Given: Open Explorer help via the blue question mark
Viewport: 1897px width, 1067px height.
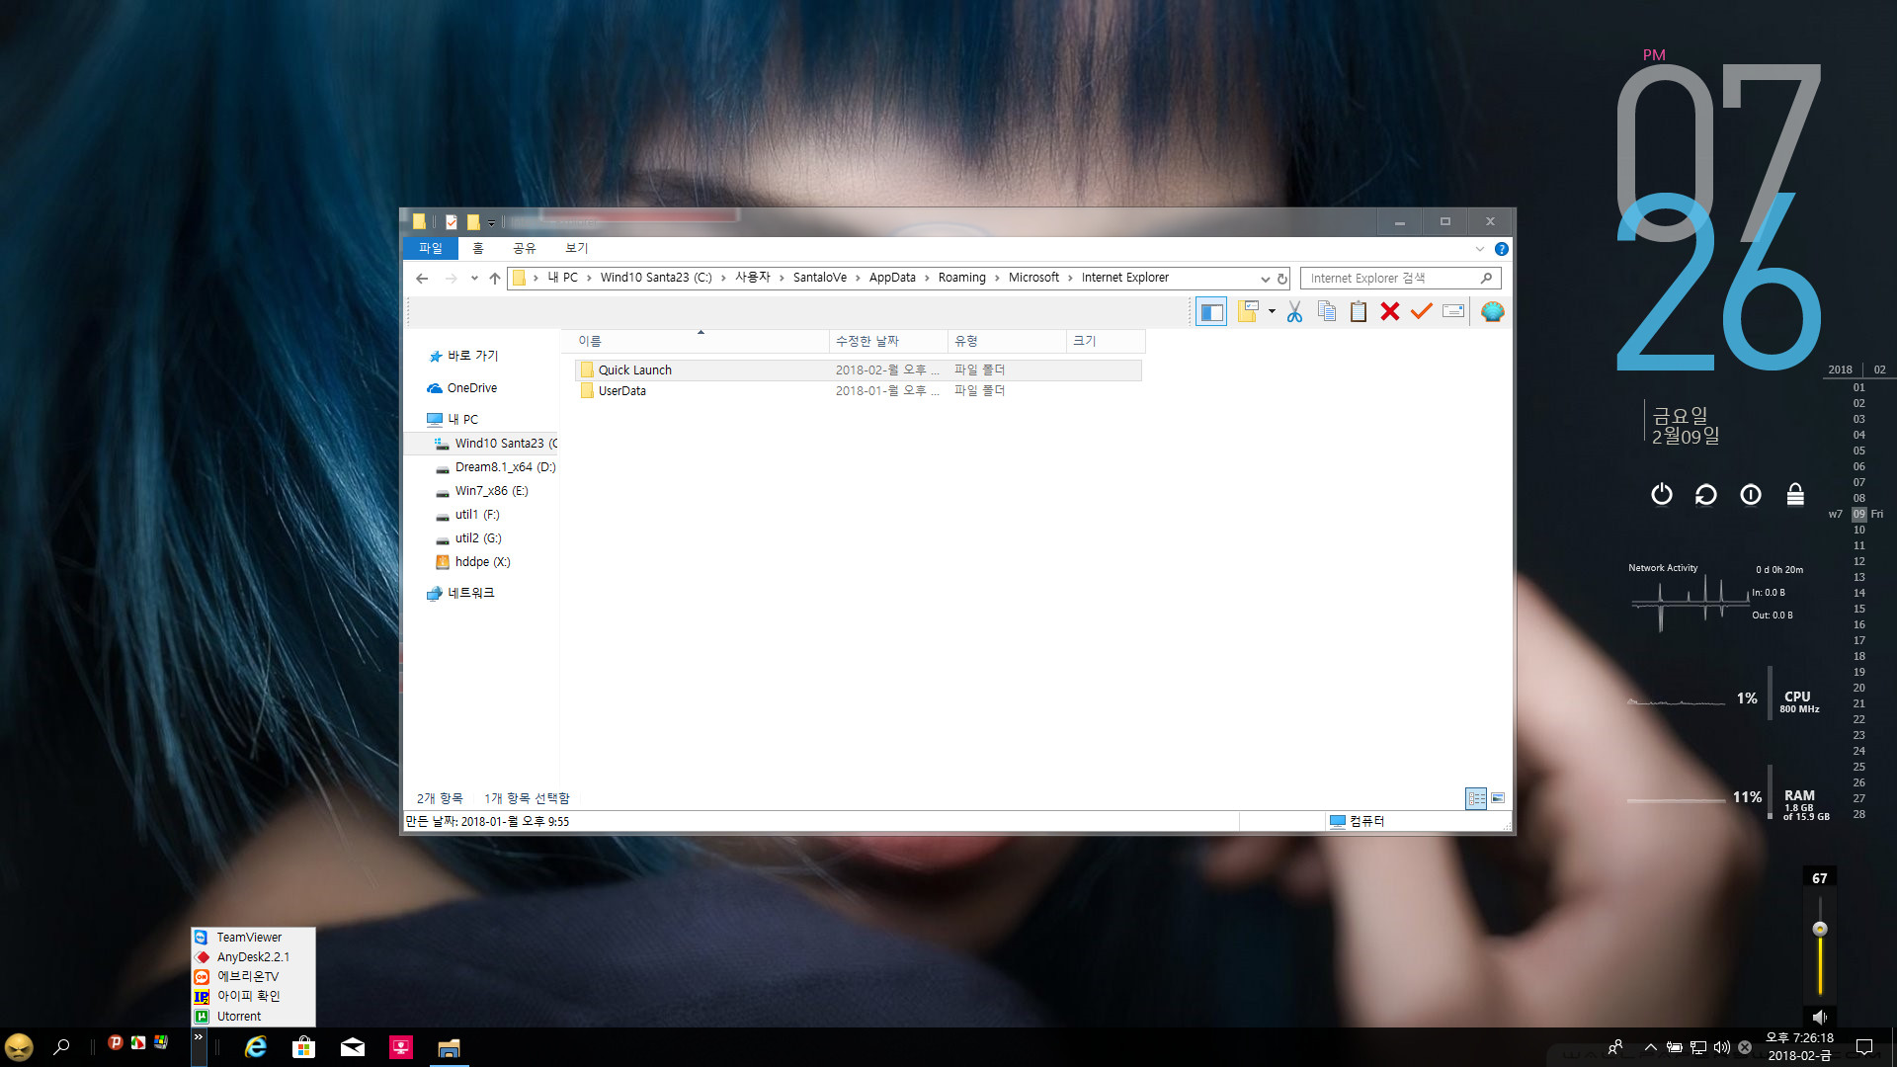Looking at the screenshot, I should coord(1501,249).
